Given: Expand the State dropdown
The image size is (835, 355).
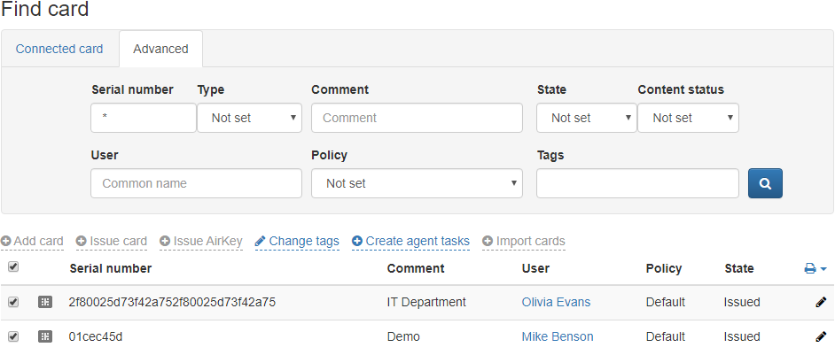Looking at the screenshot, I should (587, 118).
